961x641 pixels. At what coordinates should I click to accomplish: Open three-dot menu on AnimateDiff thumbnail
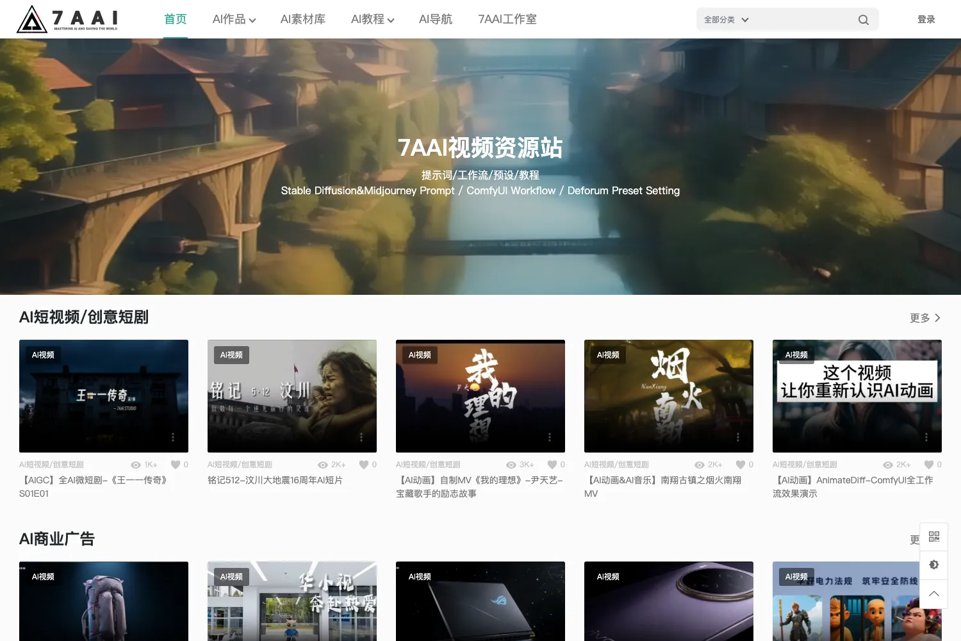tap(926, 437)
